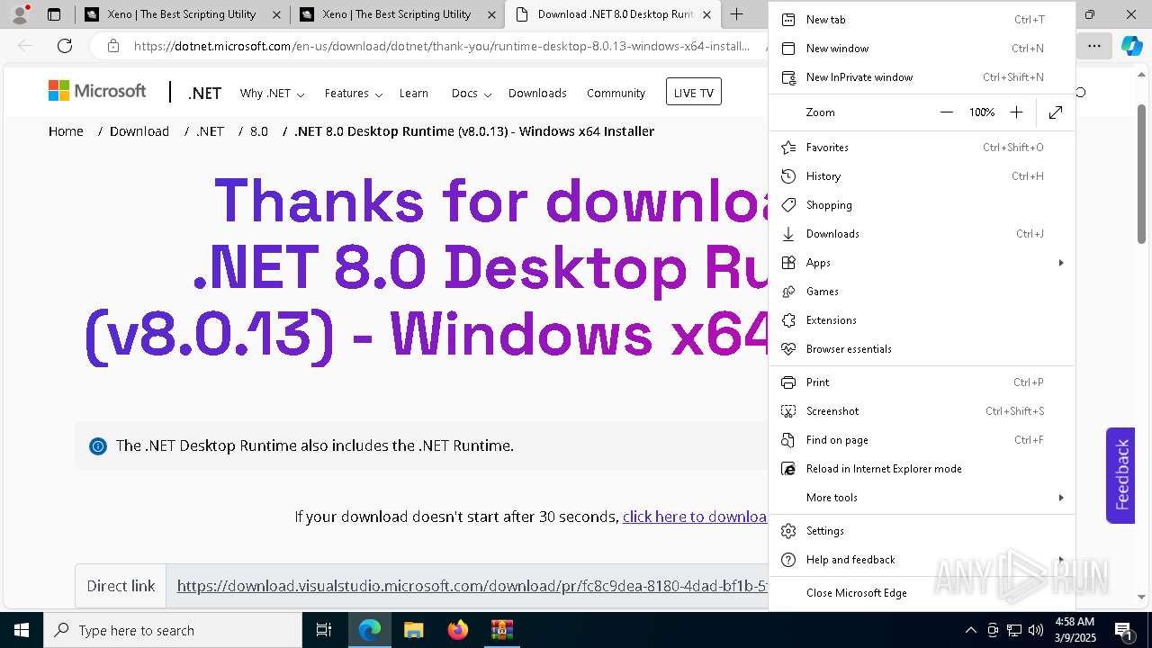This screenshot has height=648, width=1152.
Task: Click the clock icon beside History
Action: [x=788, y=176]
